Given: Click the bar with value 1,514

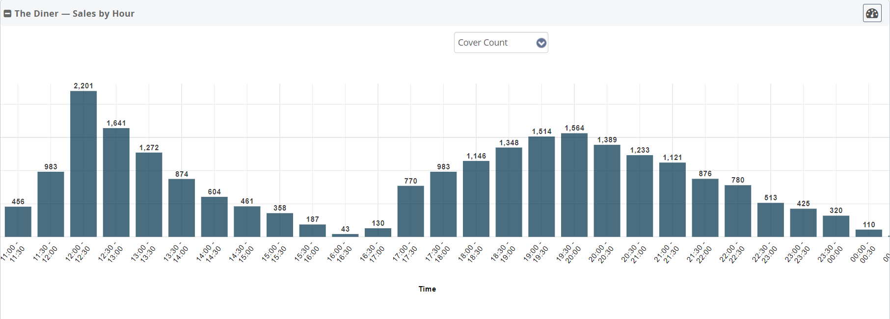Looking at the screenshot, I should (x=541, y=186).
